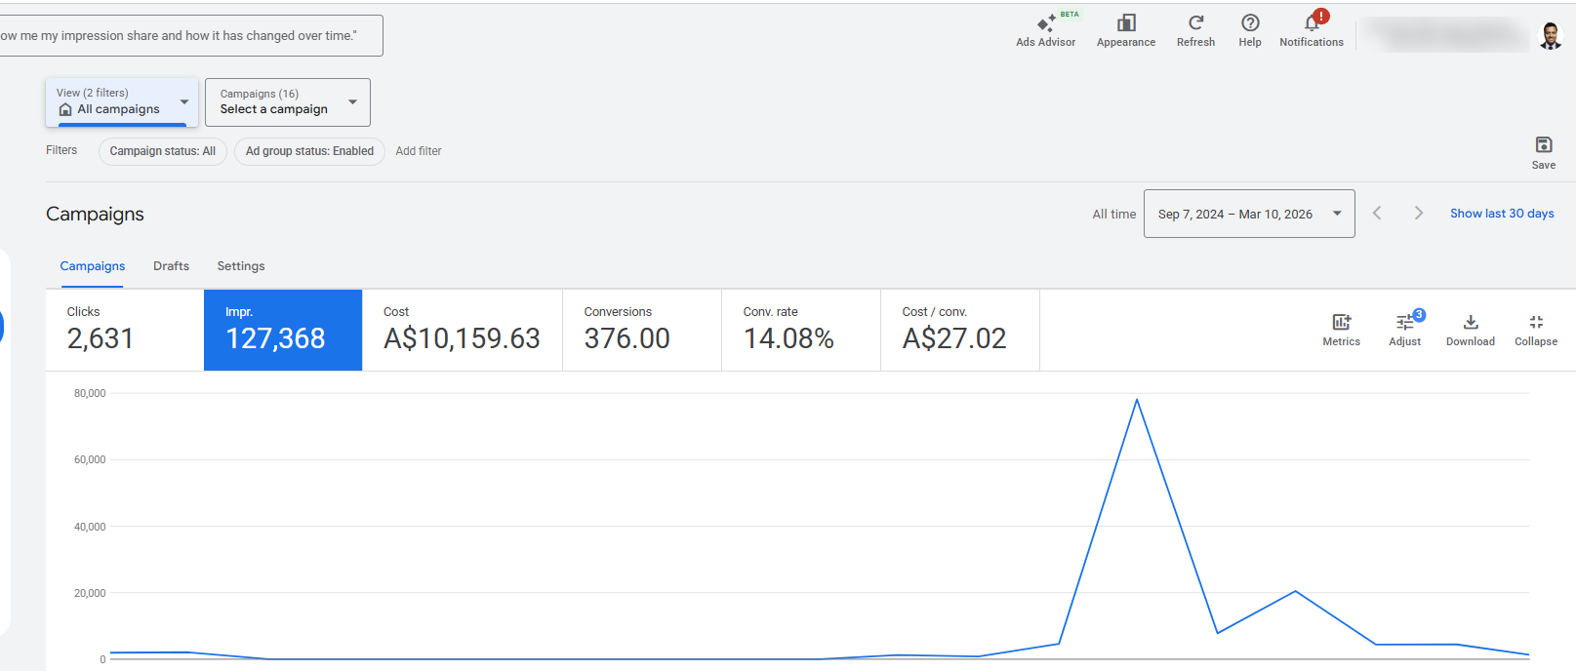
Task: Open the date range picker Sep 7, 2024 – Mar 10, 2026
Action: click(x=1249, y=214)
